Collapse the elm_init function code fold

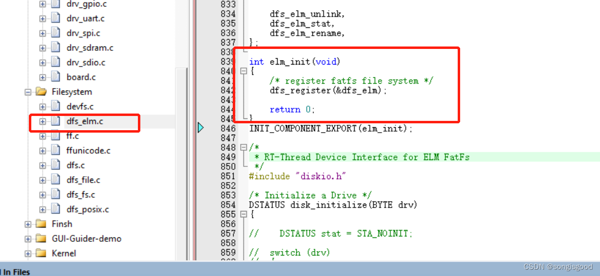[244, 71]
